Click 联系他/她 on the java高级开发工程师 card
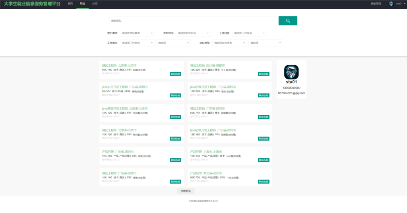The width and height of the screenshot is (407, 213). point(175,117)
